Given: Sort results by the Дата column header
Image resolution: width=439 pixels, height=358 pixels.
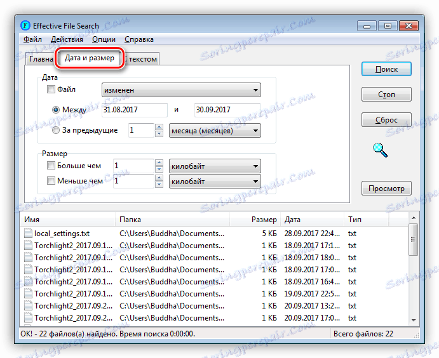Looking at the screenshot, I should point(312,220).
